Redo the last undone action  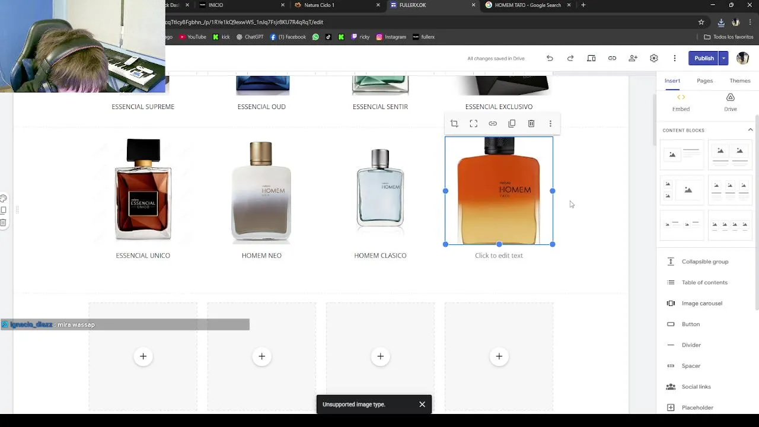[570, 58]
